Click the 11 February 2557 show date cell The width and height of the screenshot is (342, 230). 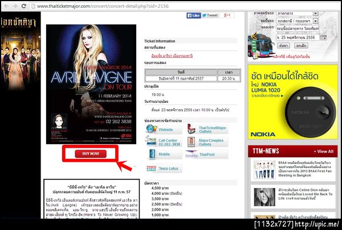click(181, 78)
